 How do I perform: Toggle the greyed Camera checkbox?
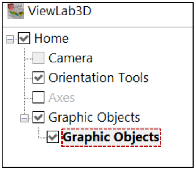(38, 58)
